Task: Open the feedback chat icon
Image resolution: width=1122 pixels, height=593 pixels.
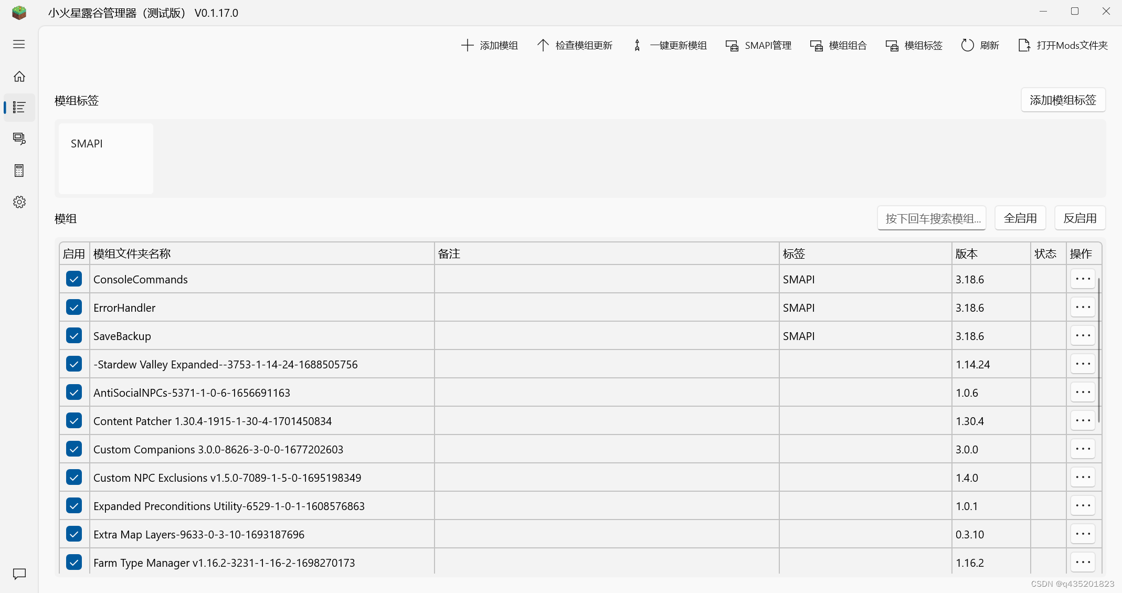Action: (19, 574)
